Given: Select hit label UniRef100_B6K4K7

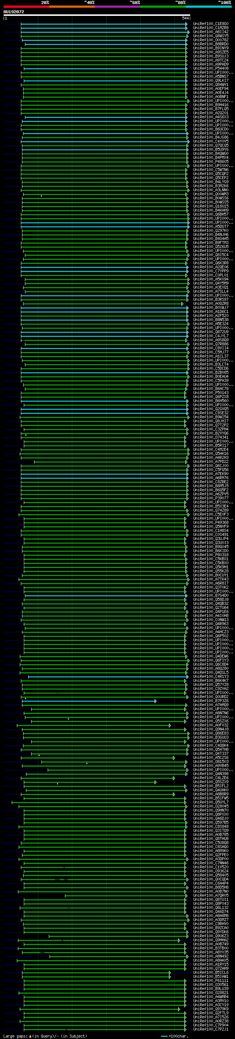Looking at the screenshot, I should click(210, 680).
